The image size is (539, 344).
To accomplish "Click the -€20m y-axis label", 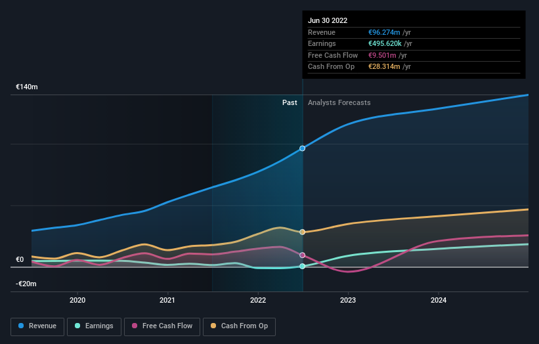I will coord(26,284).
